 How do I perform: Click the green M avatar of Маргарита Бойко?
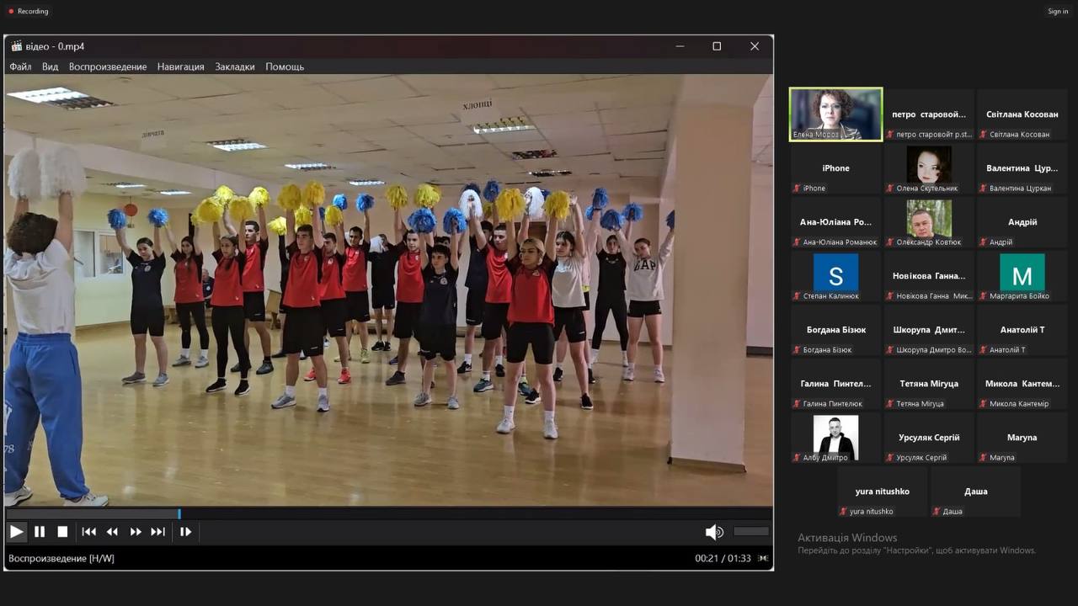1022,273
